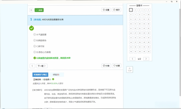This screenshot has height=109, width=181.
Task: Click the TOP back-to-top button
Action: 130,69
